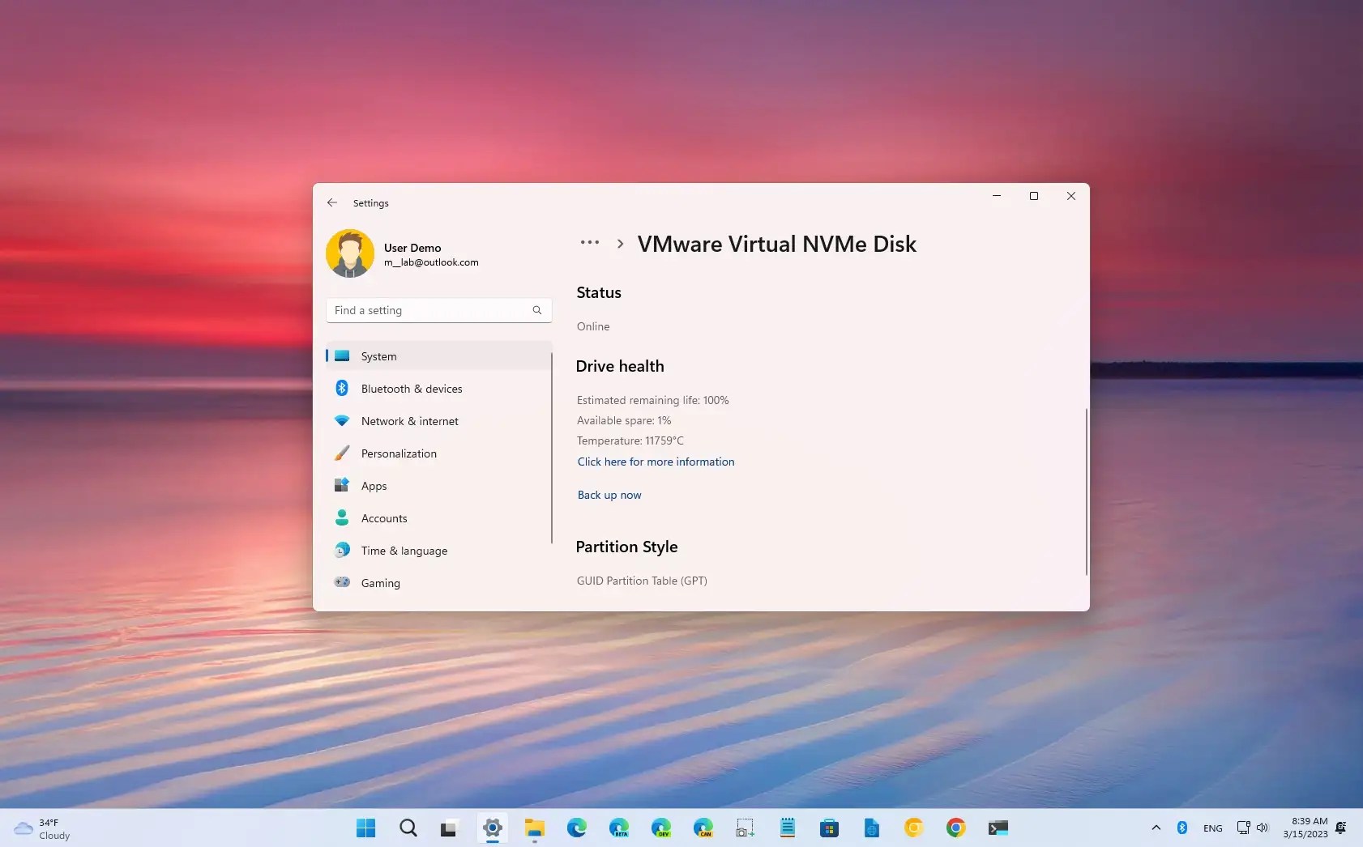Open the Gaming settings section
1363x847 pixels.
(380, 582)
